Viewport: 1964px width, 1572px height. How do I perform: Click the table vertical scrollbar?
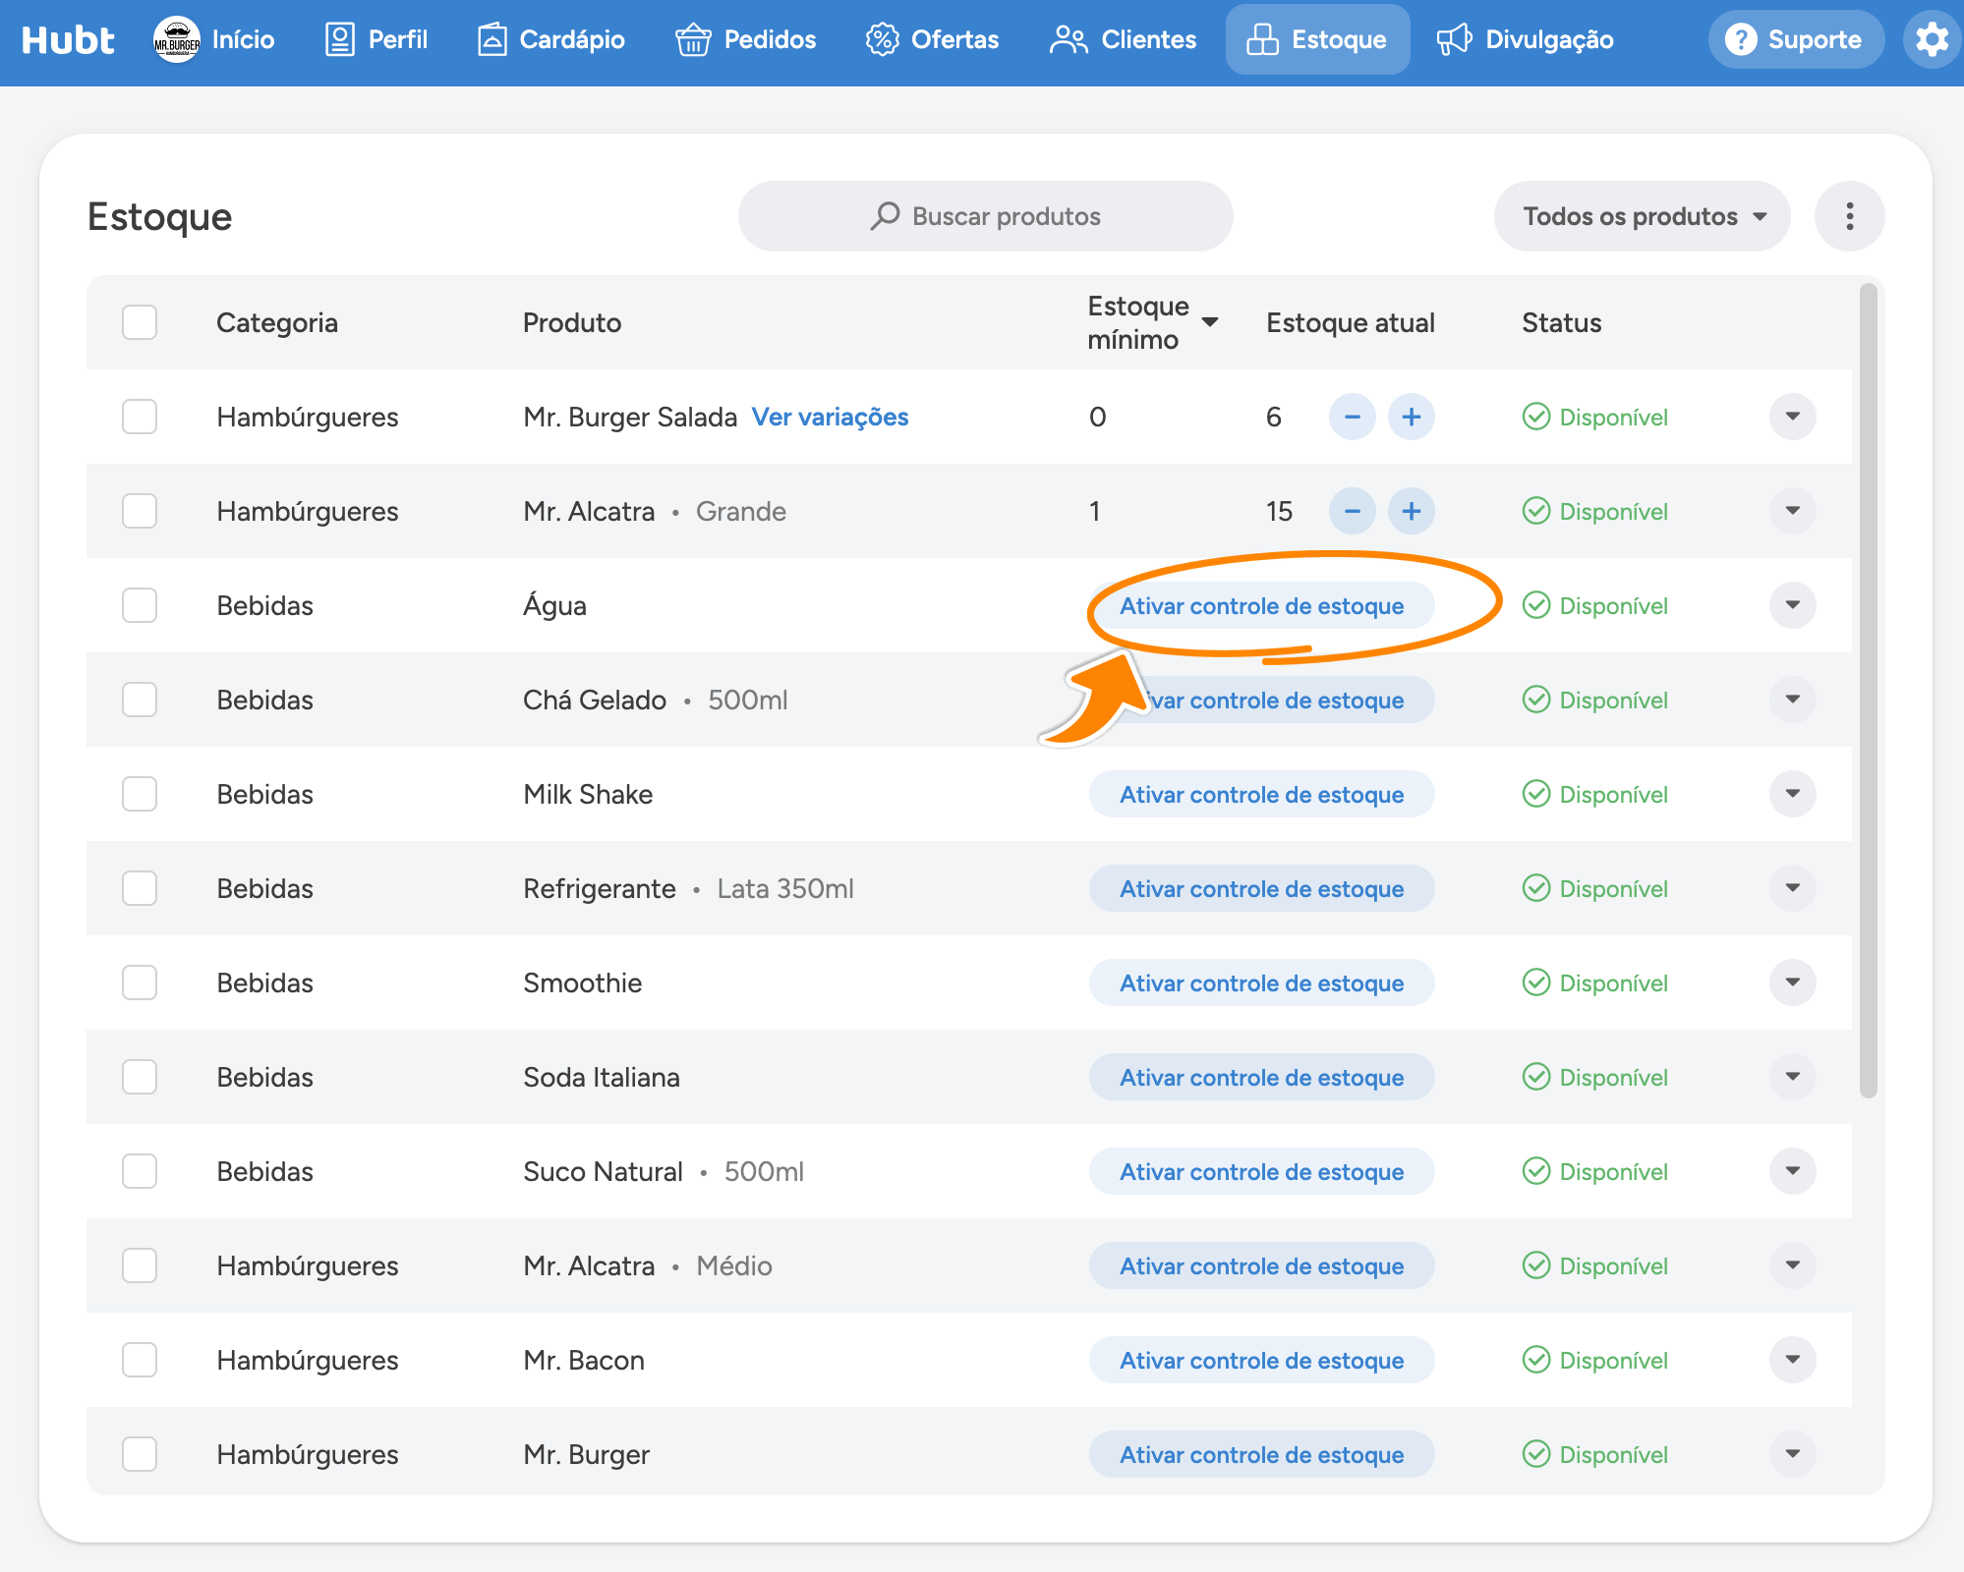pos(1868,690)
